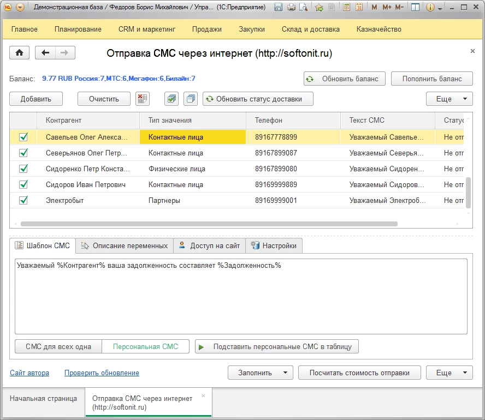The width and height of the screenshot is (485, 420).
Task: Expand the upper 'Еще' dropdown menu
Action: (449, 99)
